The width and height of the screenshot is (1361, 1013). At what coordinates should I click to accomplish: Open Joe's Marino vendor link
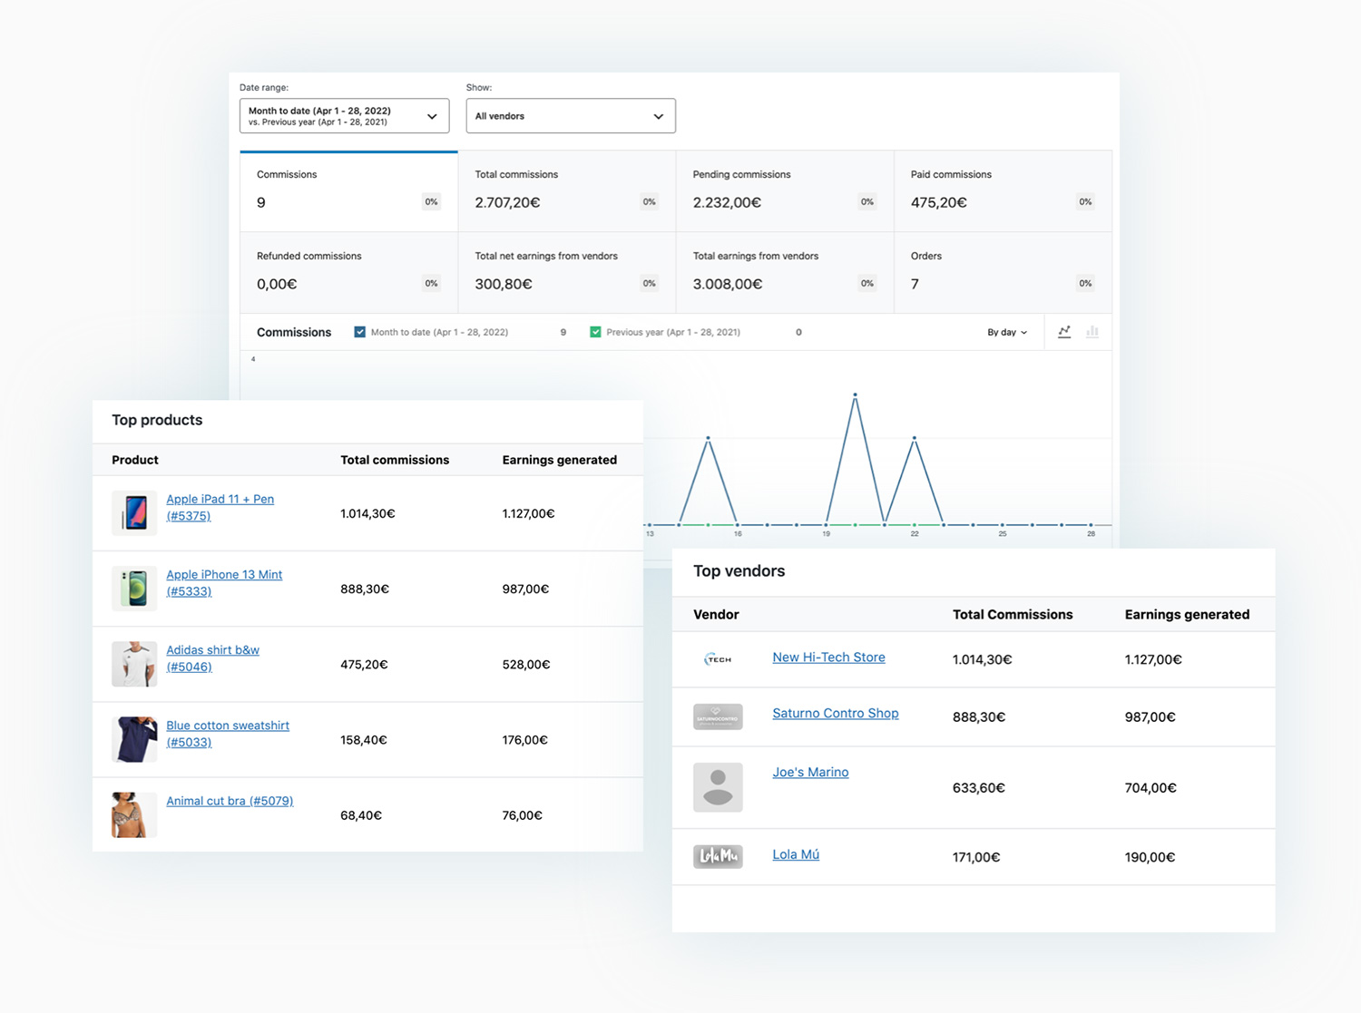[810, 772]
